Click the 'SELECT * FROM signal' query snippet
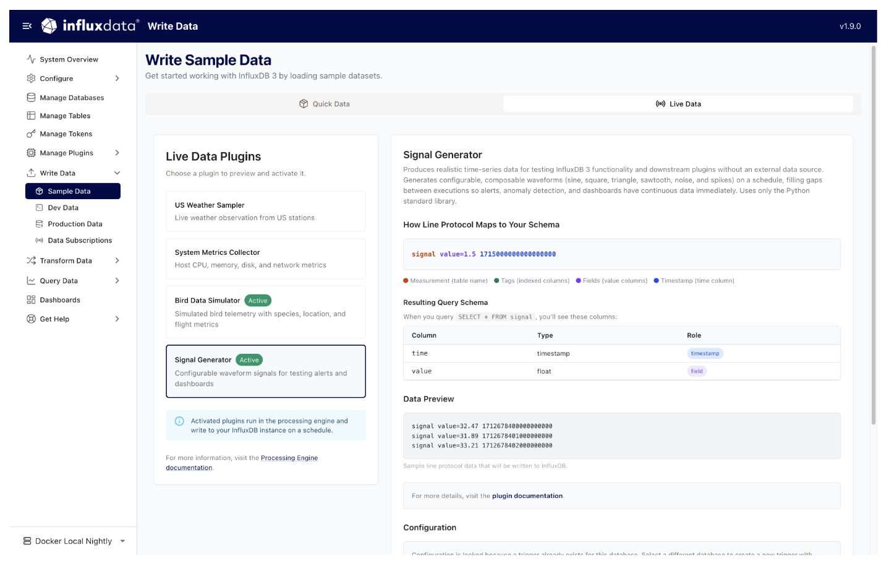 coord(495,317)
